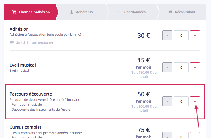The height and width of the screenshot is (138, 211).
Task: Open the Récapitulatif step
Action: click(182, 12)
